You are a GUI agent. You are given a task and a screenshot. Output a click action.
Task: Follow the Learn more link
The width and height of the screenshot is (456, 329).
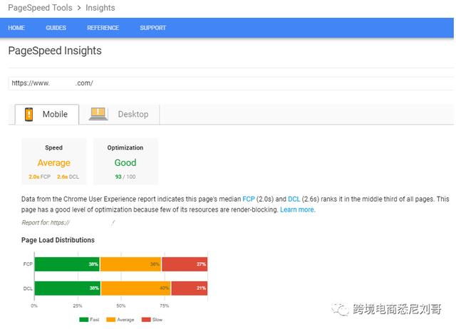coord(298,209)
